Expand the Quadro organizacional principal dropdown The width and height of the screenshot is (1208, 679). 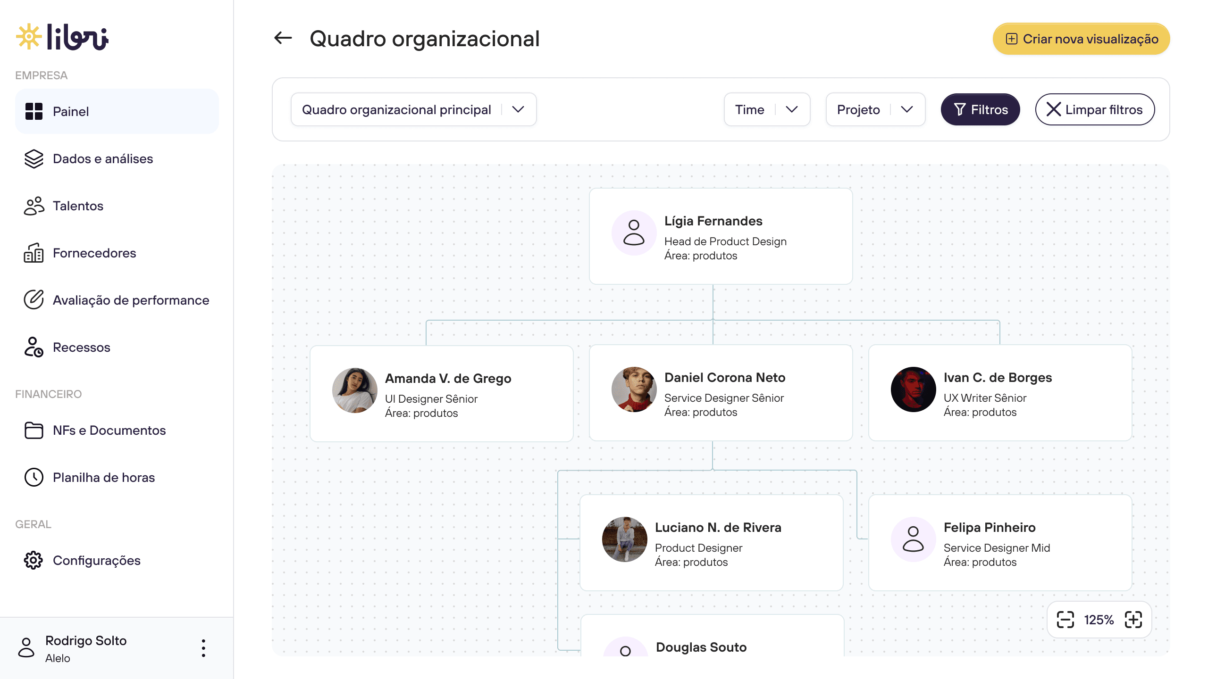413,109
